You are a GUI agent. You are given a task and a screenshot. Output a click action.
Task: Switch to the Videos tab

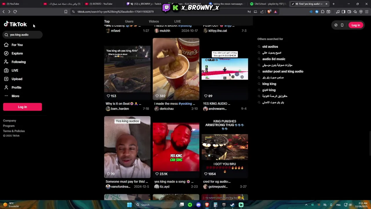click(154, 21)
